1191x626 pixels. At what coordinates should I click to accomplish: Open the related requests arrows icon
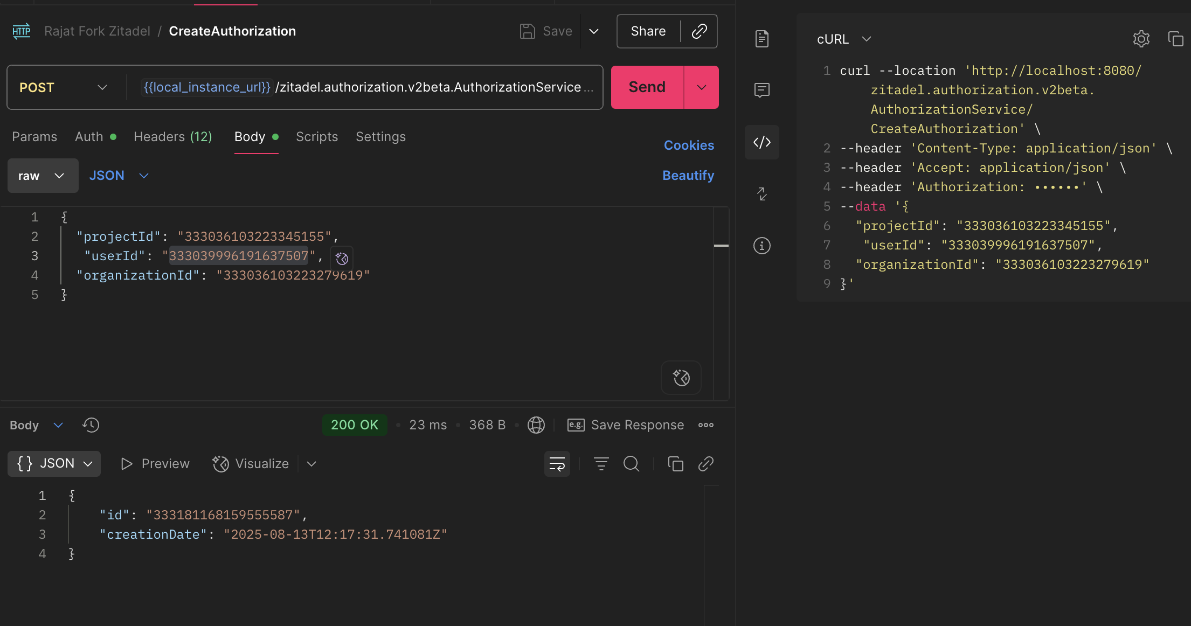[761, 194]
